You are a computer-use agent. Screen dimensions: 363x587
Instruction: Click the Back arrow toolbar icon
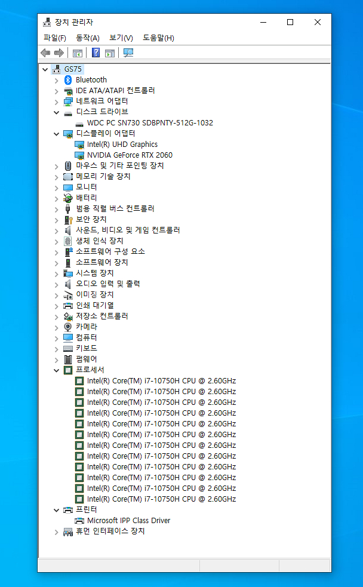coord(45,53)
